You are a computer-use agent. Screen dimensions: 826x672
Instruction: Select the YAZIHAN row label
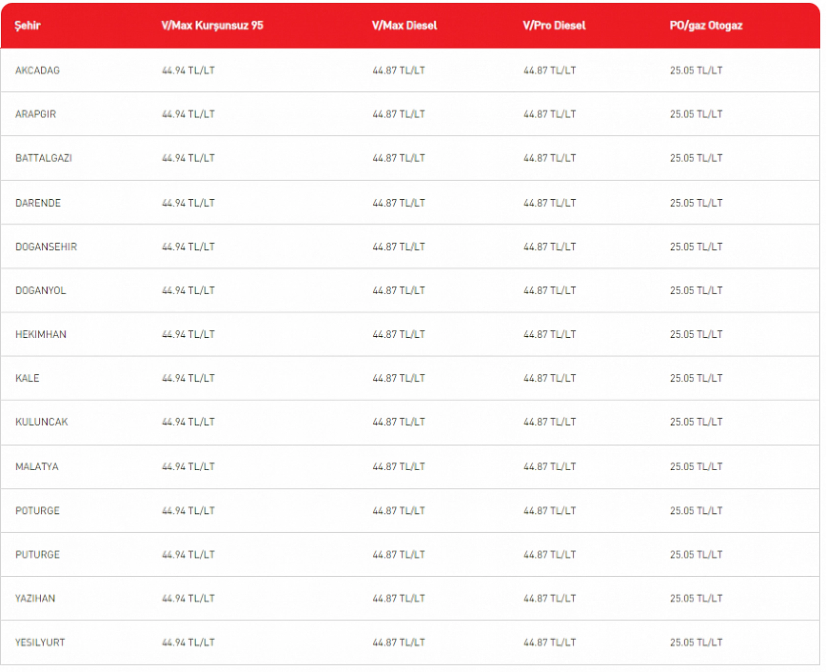coord(35,598)
